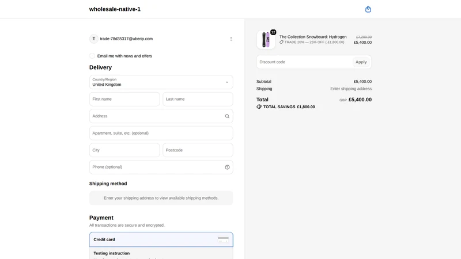Click the quantity 12 badge
This screenshot has height=259, width=461.
coord(273,32)
